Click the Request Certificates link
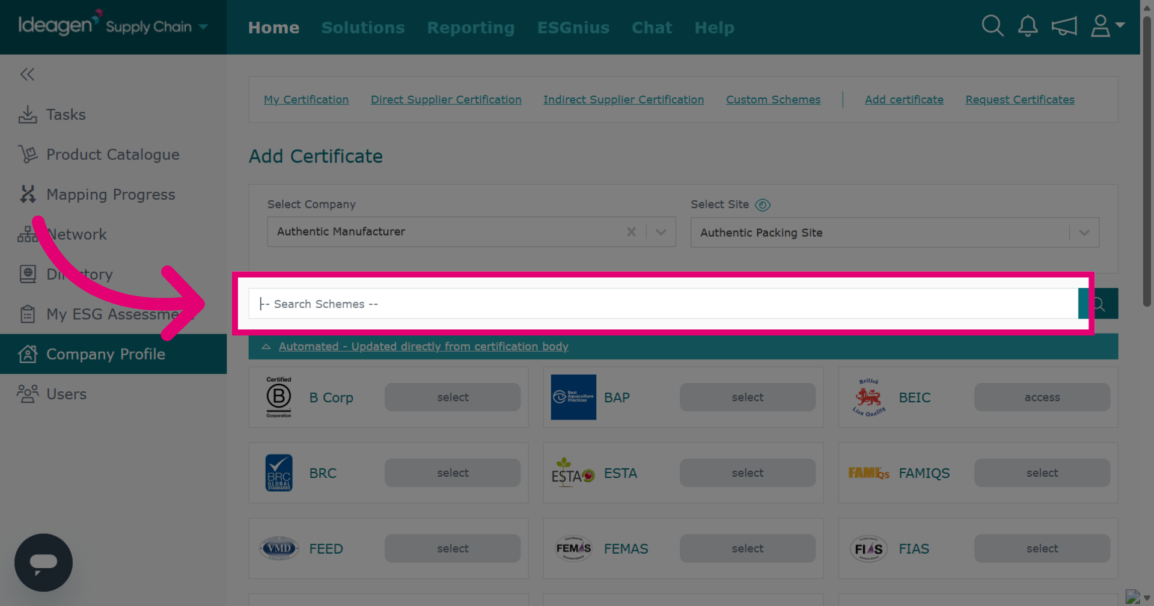The image size is (1154, 606). (1019, 100)
